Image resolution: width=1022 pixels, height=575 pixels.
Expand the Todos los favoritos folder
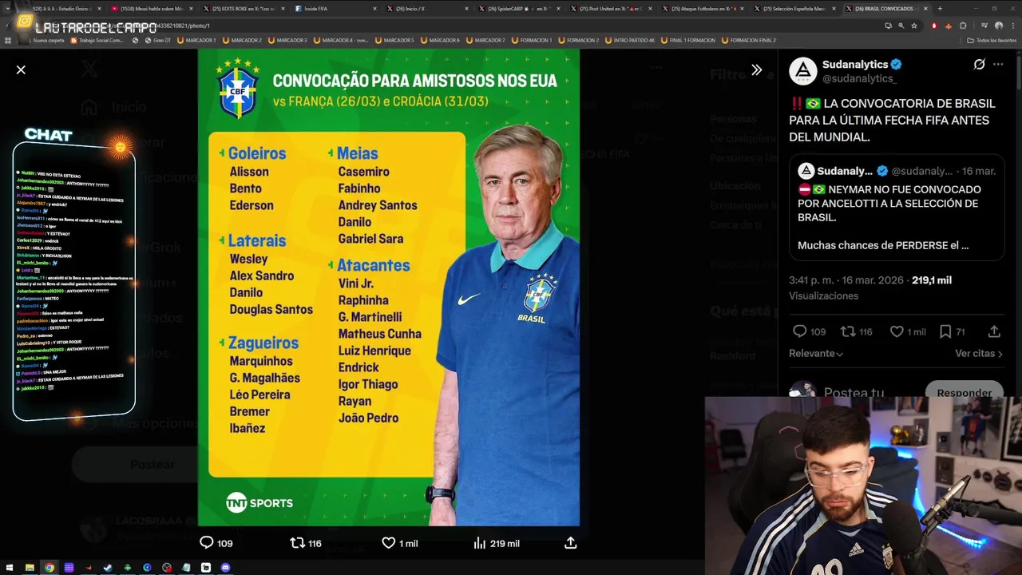[x=992, y=40]
